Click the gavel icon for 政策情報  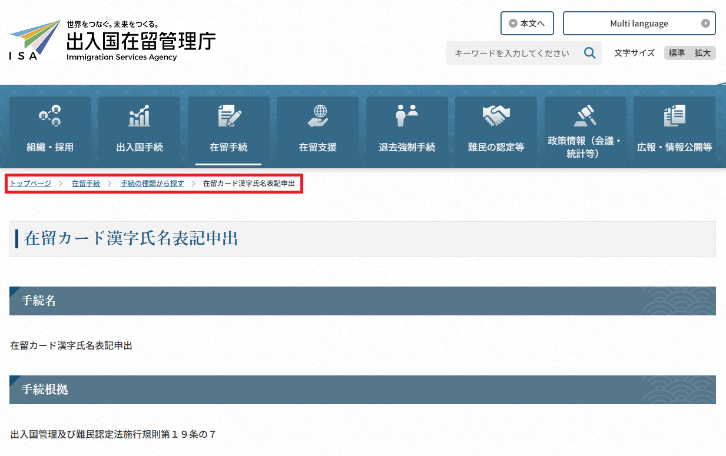(585, 116)
